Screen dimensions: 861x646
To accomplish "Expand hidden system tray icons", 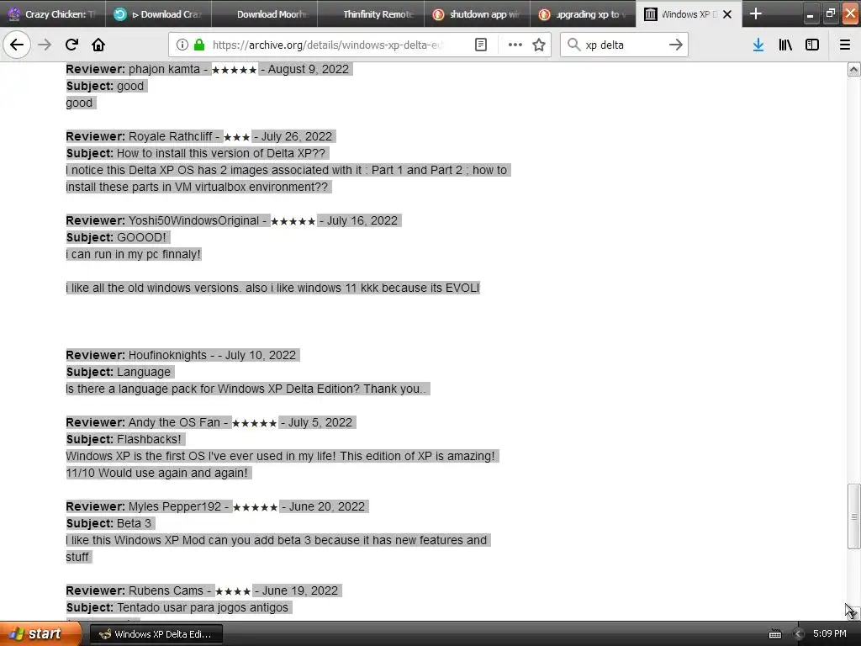I will click(798, 634).
